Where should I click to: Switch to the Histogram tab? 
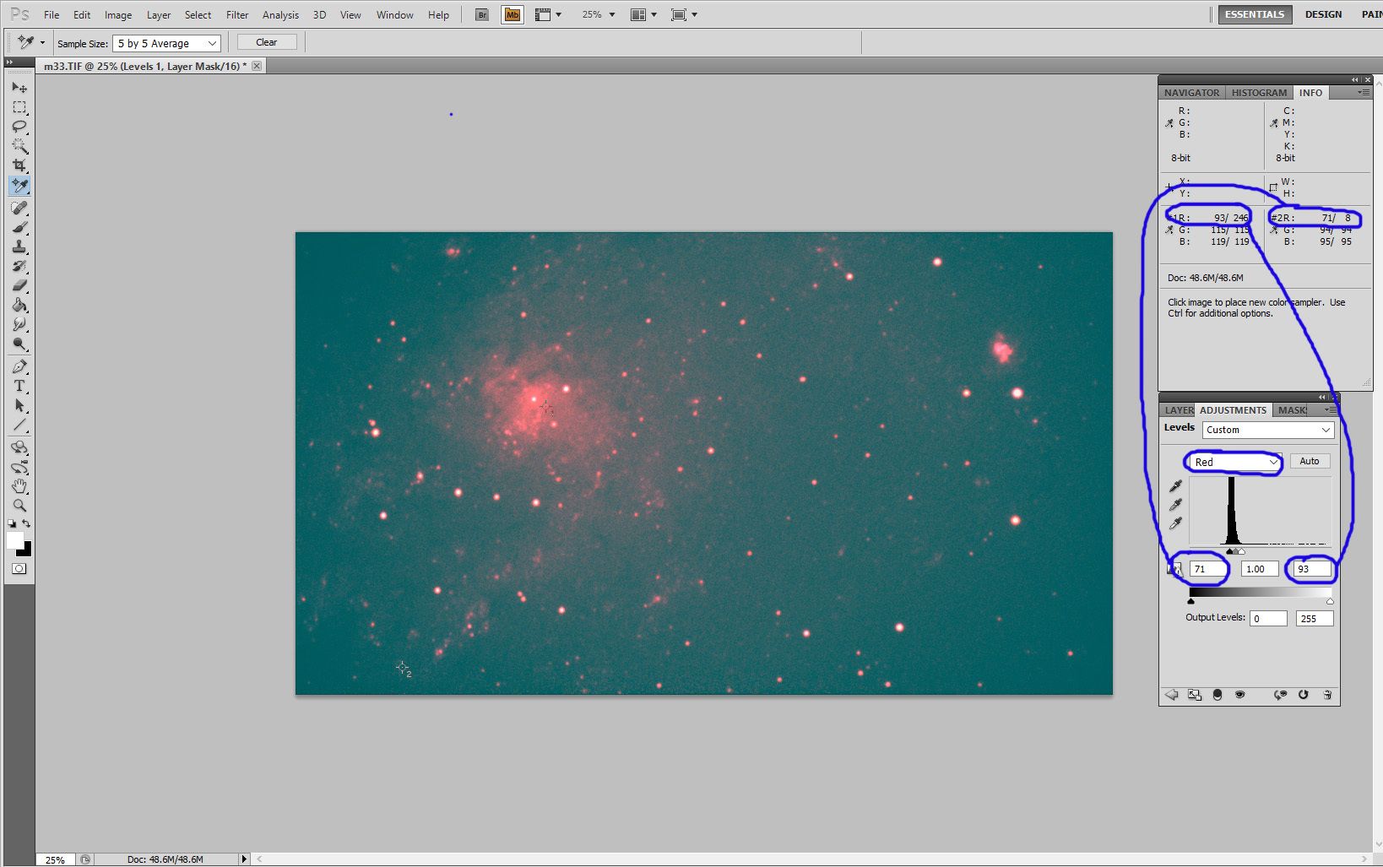pos(1259,92)
